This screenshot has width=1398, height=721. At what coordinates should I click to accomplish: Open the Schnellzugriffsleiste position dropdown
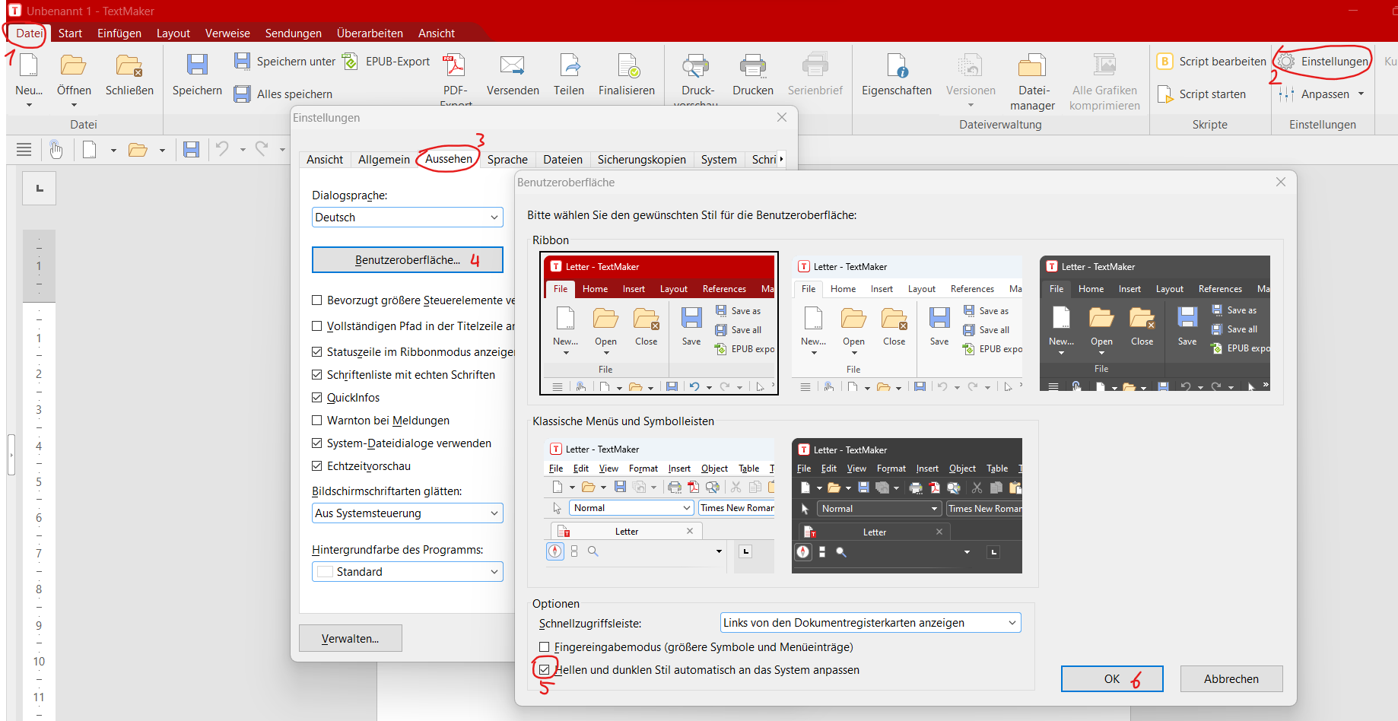pos(870,623)
